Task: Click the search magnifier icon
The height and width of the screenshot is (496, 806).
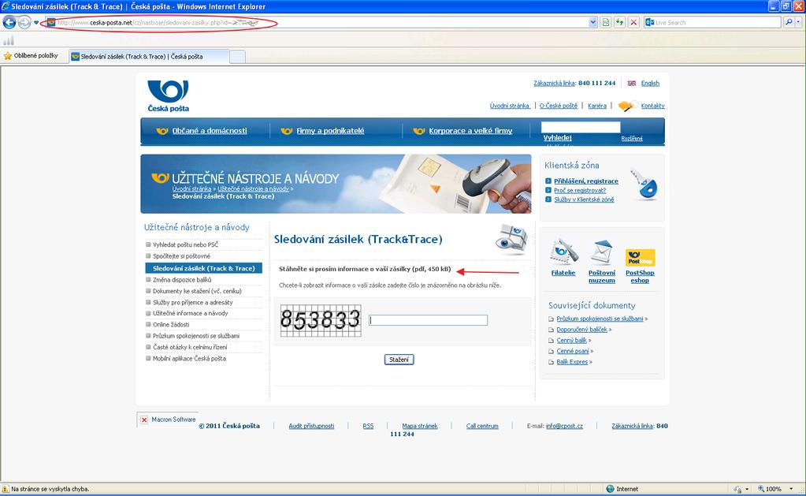Action: click(789, 22)
